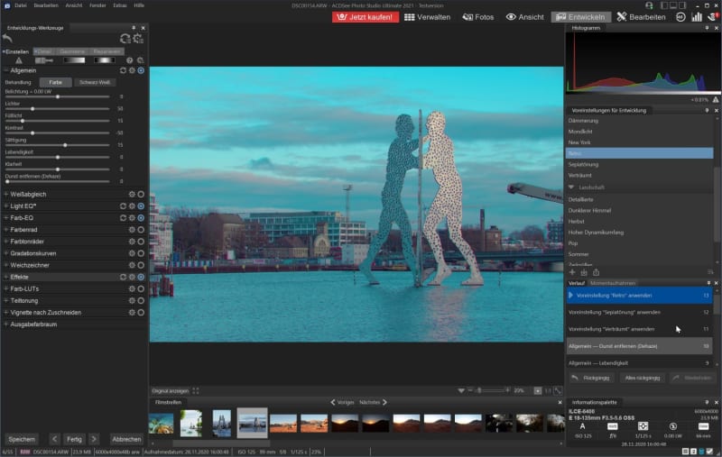Open the help question mark icon
This screenshot has height=457, width=722.
[x=129, y=60]
